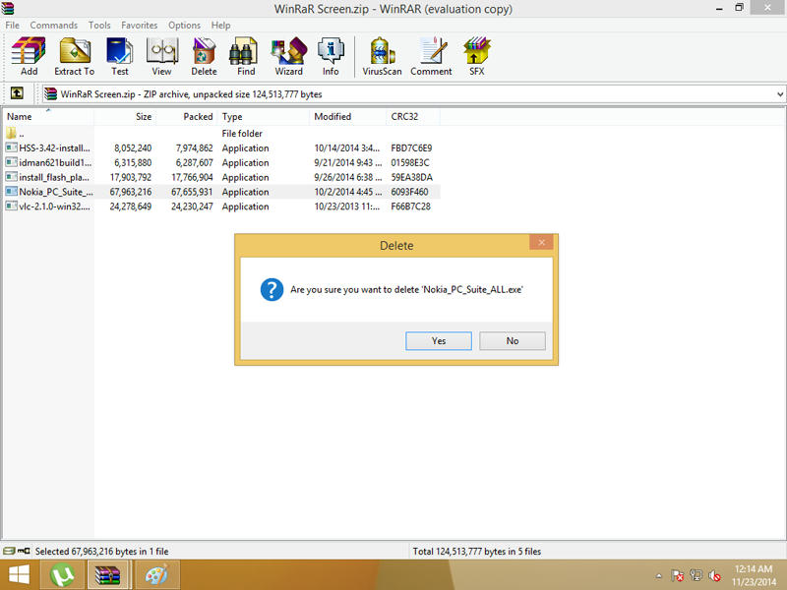Sort by the Name column header

(x=48, y=116)
